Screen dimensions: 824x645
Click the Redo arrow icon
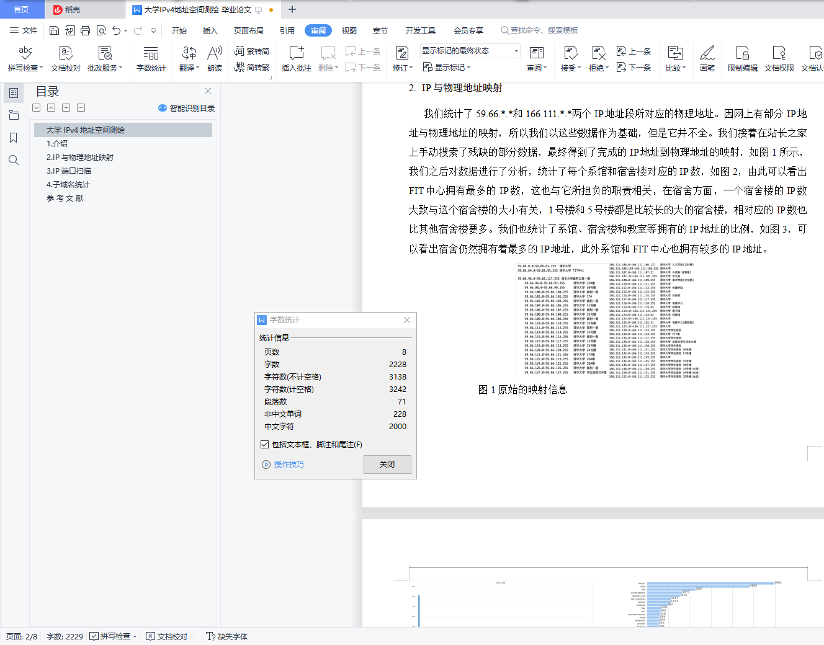point(138,30)
